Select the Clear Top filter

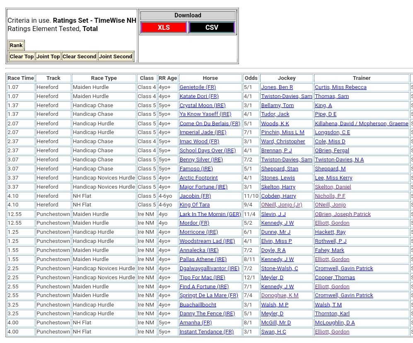coord(22,57)
